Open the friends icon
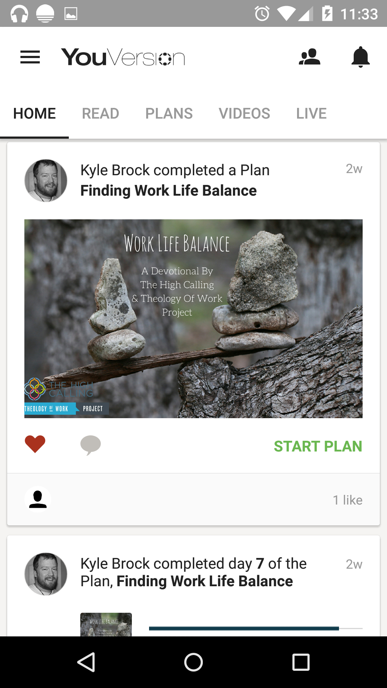The height and width of the screenshot is (688, 387). [x=309, y=57]
